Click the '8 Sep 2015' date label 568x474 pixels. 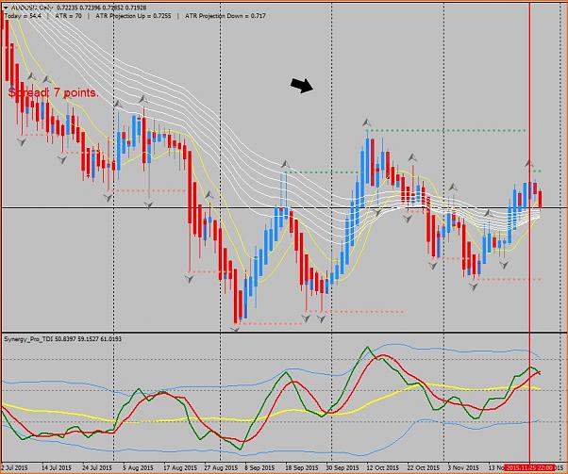click(259, 467)
